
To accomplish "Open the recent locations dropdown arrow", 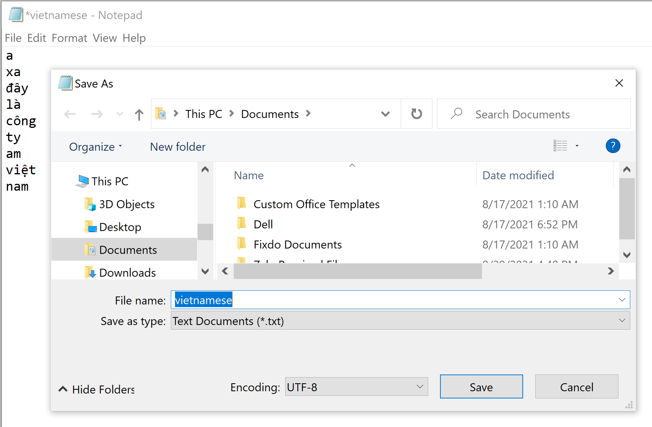I will [x=120, y=114].
